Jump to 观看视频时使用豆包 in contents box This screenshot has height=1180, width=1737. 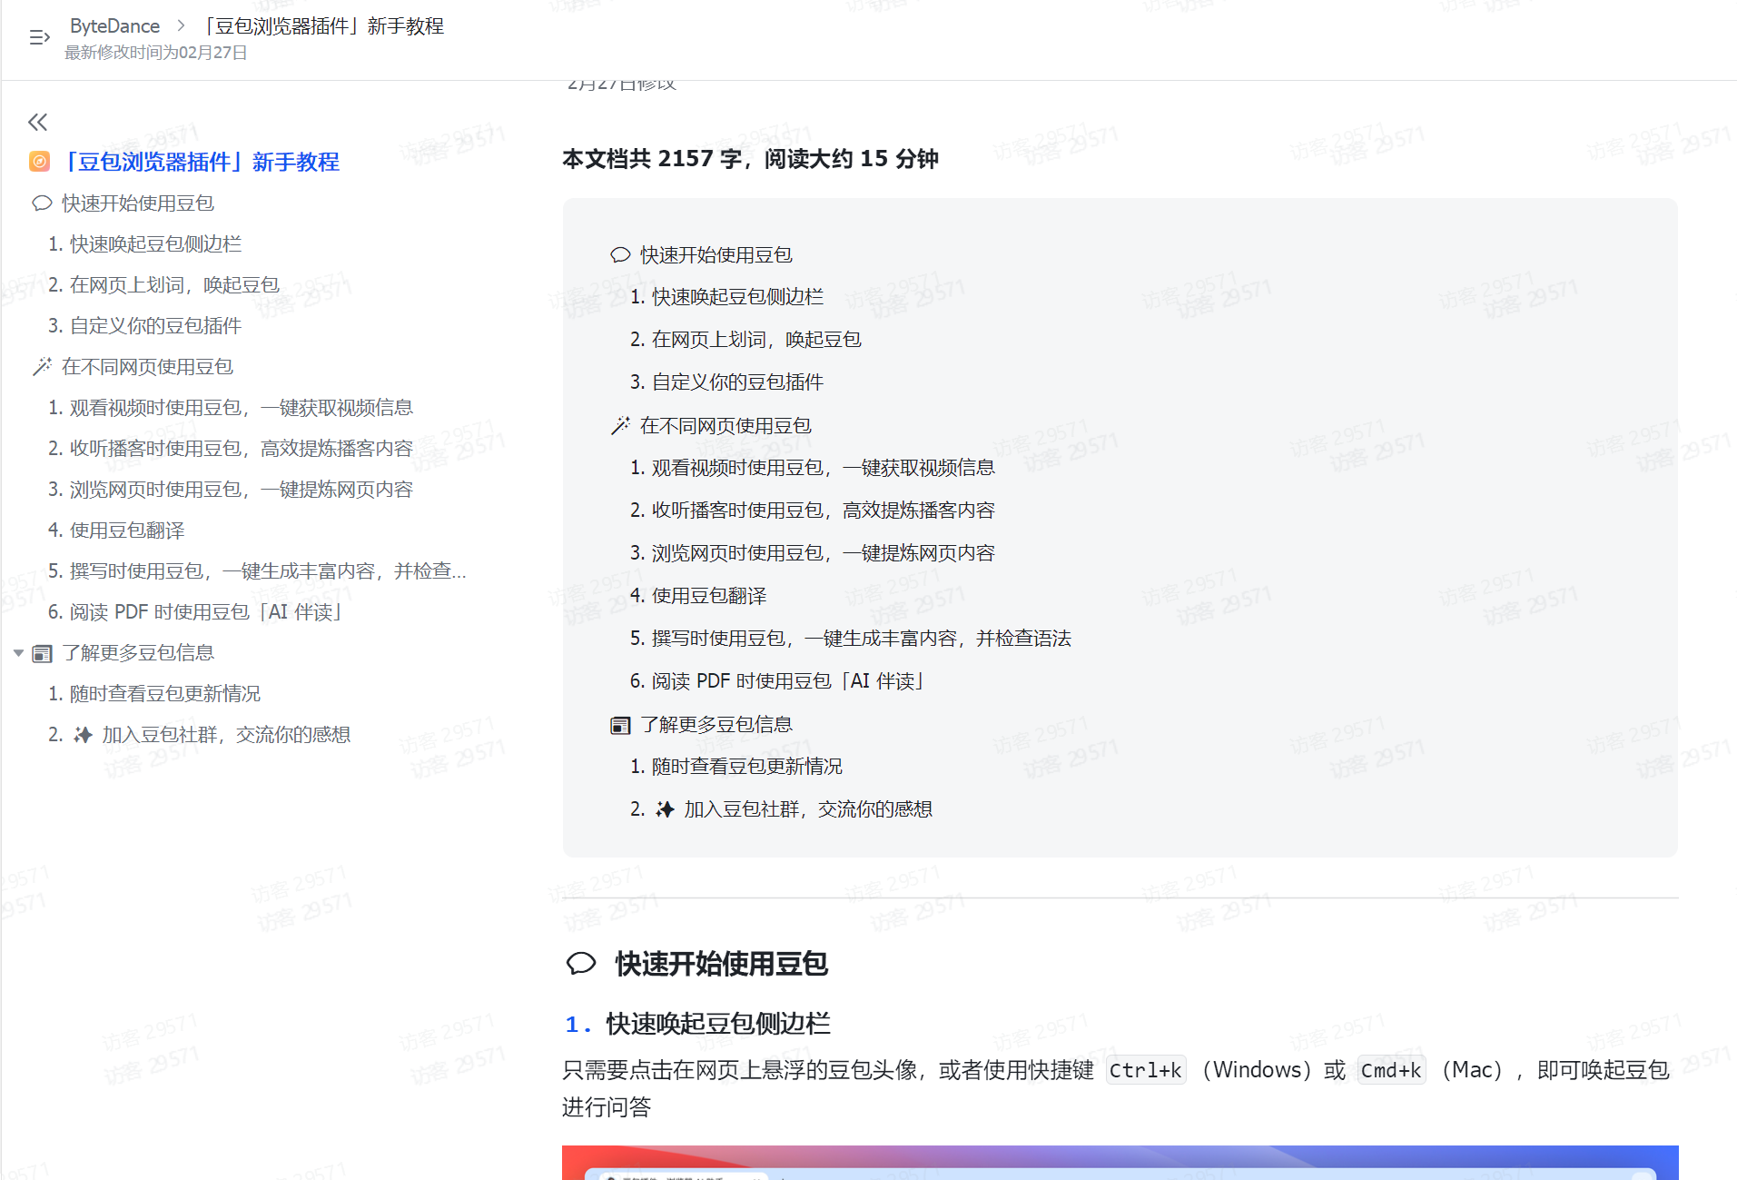(x=813, y=468)
